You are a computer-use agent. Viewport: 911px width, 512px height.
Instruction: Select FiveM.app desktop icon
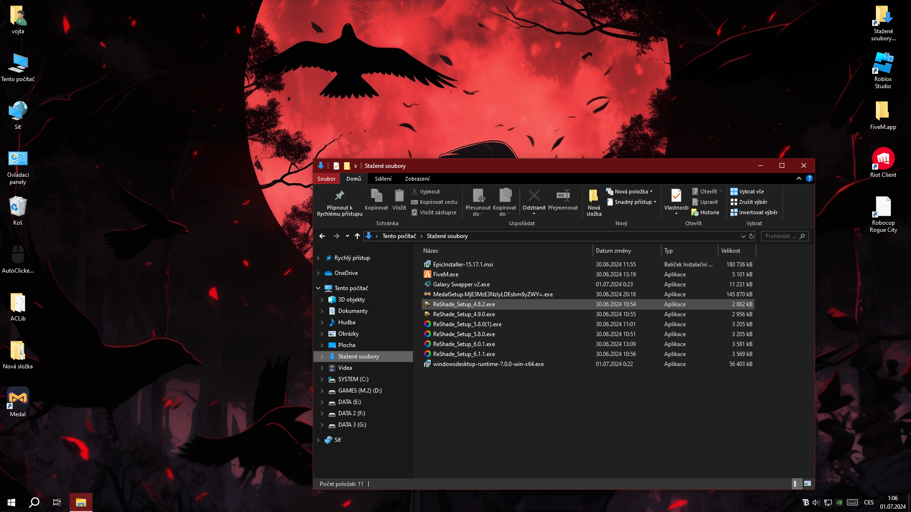[883, 115]
